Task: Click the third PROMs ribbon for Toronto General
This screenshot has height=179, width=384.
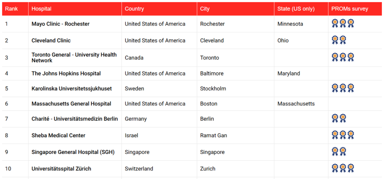Action: coord(351,58)
